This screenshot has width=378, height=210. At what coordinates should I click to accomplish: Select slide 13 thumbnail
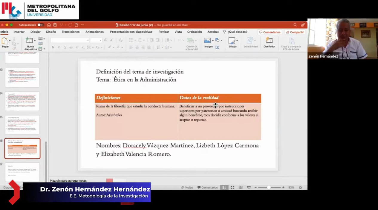(x=22, y=78)
